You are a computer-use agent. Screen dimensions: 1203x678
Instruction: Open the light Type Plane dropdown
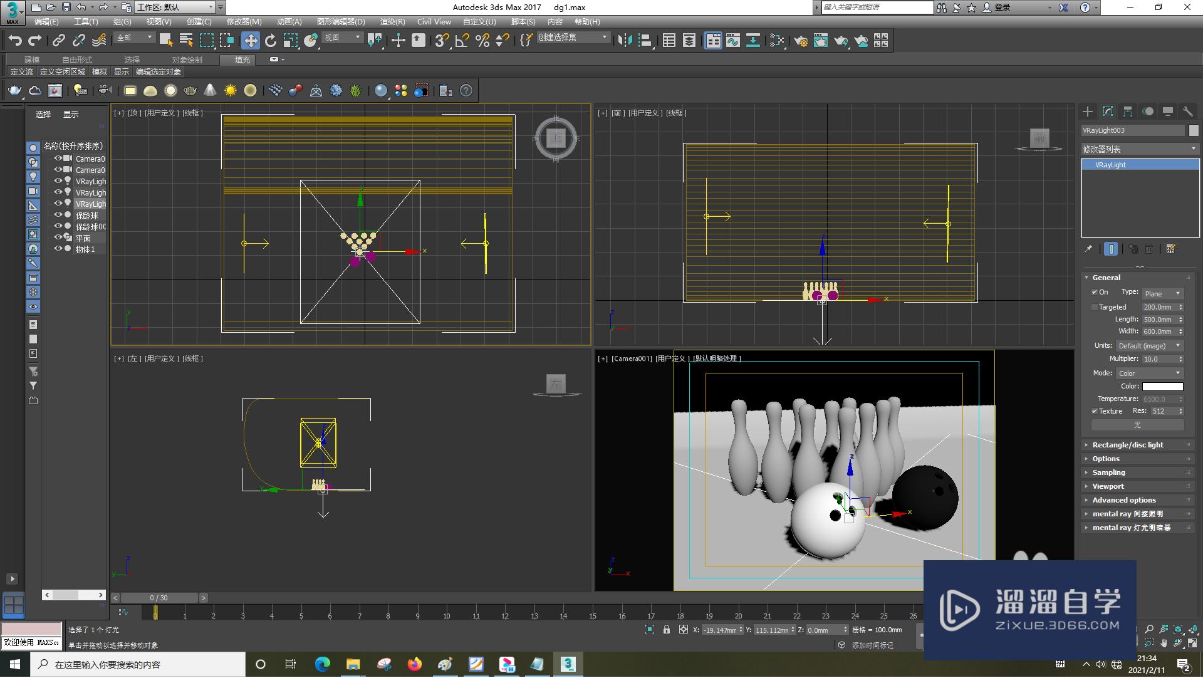[1162, 294]
